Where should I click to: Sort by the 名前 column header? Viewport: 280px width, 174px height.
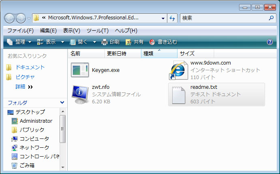pyautogui.click(x=86, y=54)
